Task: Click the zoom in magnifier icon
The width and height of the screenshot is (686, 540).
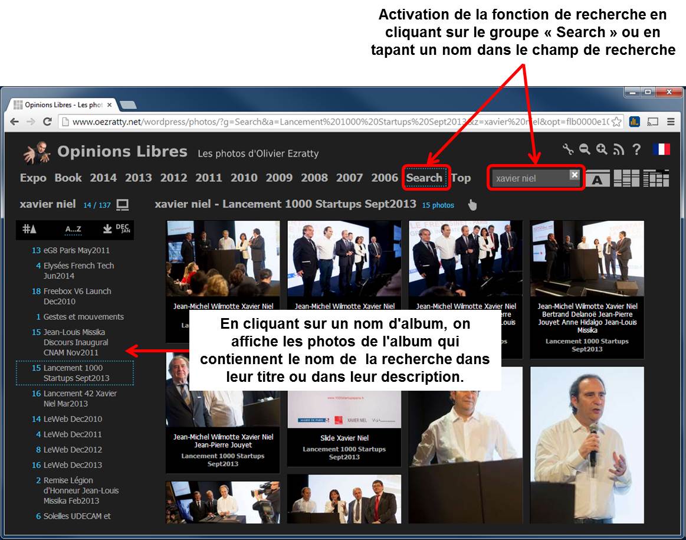Action: point(602,149)
